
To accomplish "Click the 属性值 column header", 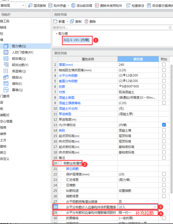I will click(x=138, y=59).
